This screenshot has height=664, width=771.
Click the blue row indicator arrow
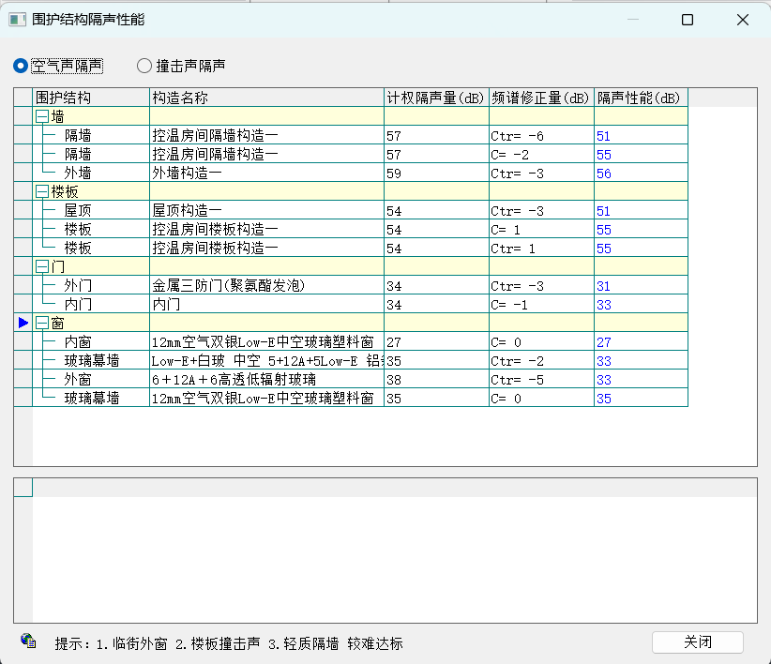23,323
